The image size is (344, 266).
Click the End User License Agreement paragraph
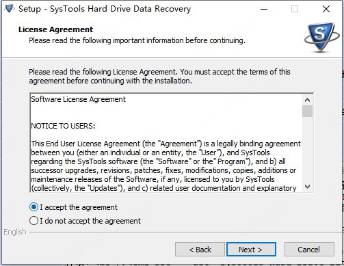point(166,166)
